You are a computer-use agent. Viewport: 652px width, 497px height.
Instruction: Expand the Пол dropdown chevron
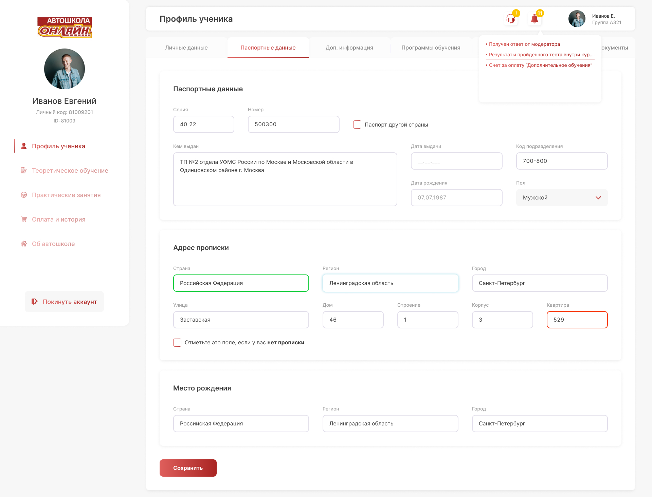[x=598, y=198]
